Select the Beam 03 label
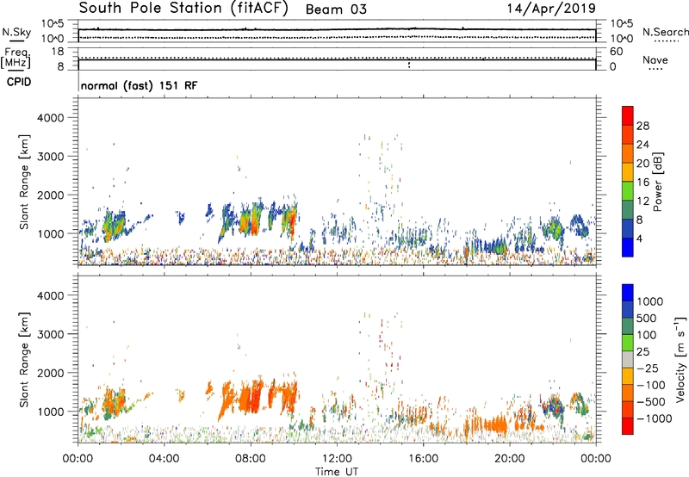Image resolution: width=689 pixels, height=477 pixels. click(336, 9)
